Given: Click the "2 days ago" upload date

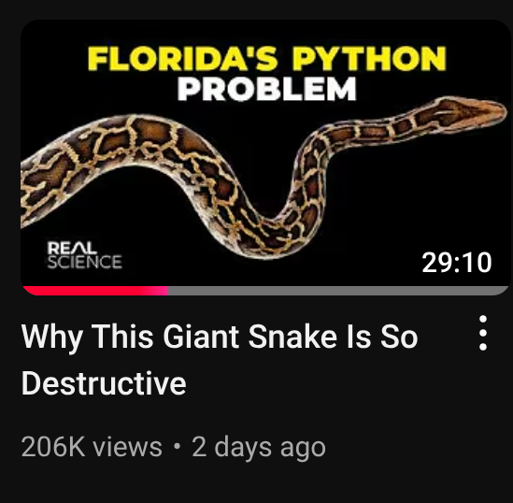Looking at the screenshot, I should pyautogui.click(x=259, y=447).
